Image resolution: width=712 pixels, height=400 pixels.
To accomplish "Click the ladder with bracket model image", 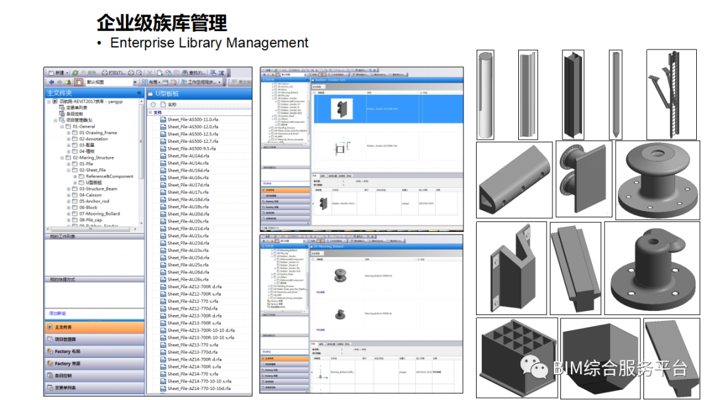I will 671,94.
